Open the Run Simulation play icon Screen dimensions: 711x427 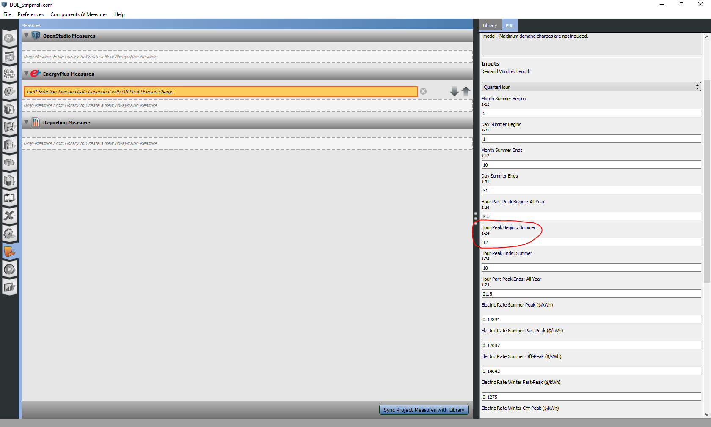point(9,269)
